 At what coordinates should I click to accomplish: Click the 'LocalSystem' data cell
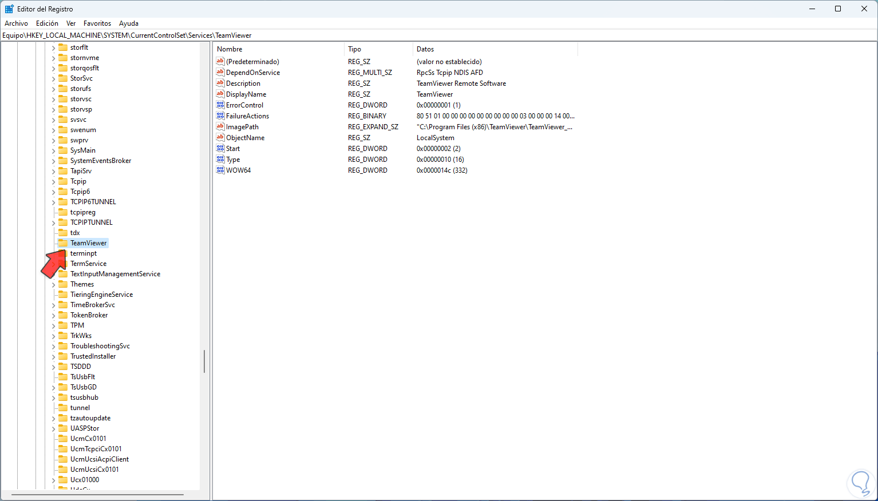tap(436, 138)
